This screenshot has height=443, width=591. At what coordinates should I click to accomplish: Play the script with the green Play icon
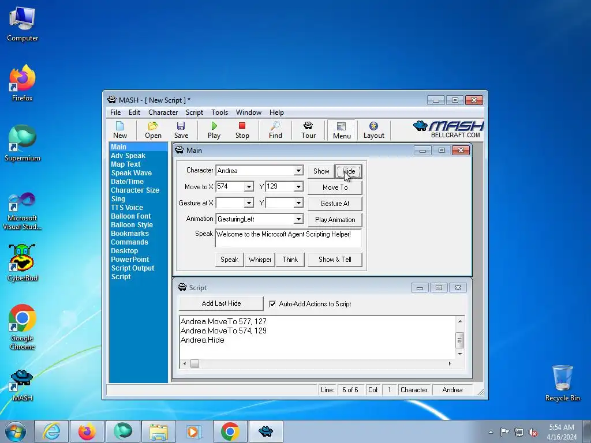coord(214,130)
